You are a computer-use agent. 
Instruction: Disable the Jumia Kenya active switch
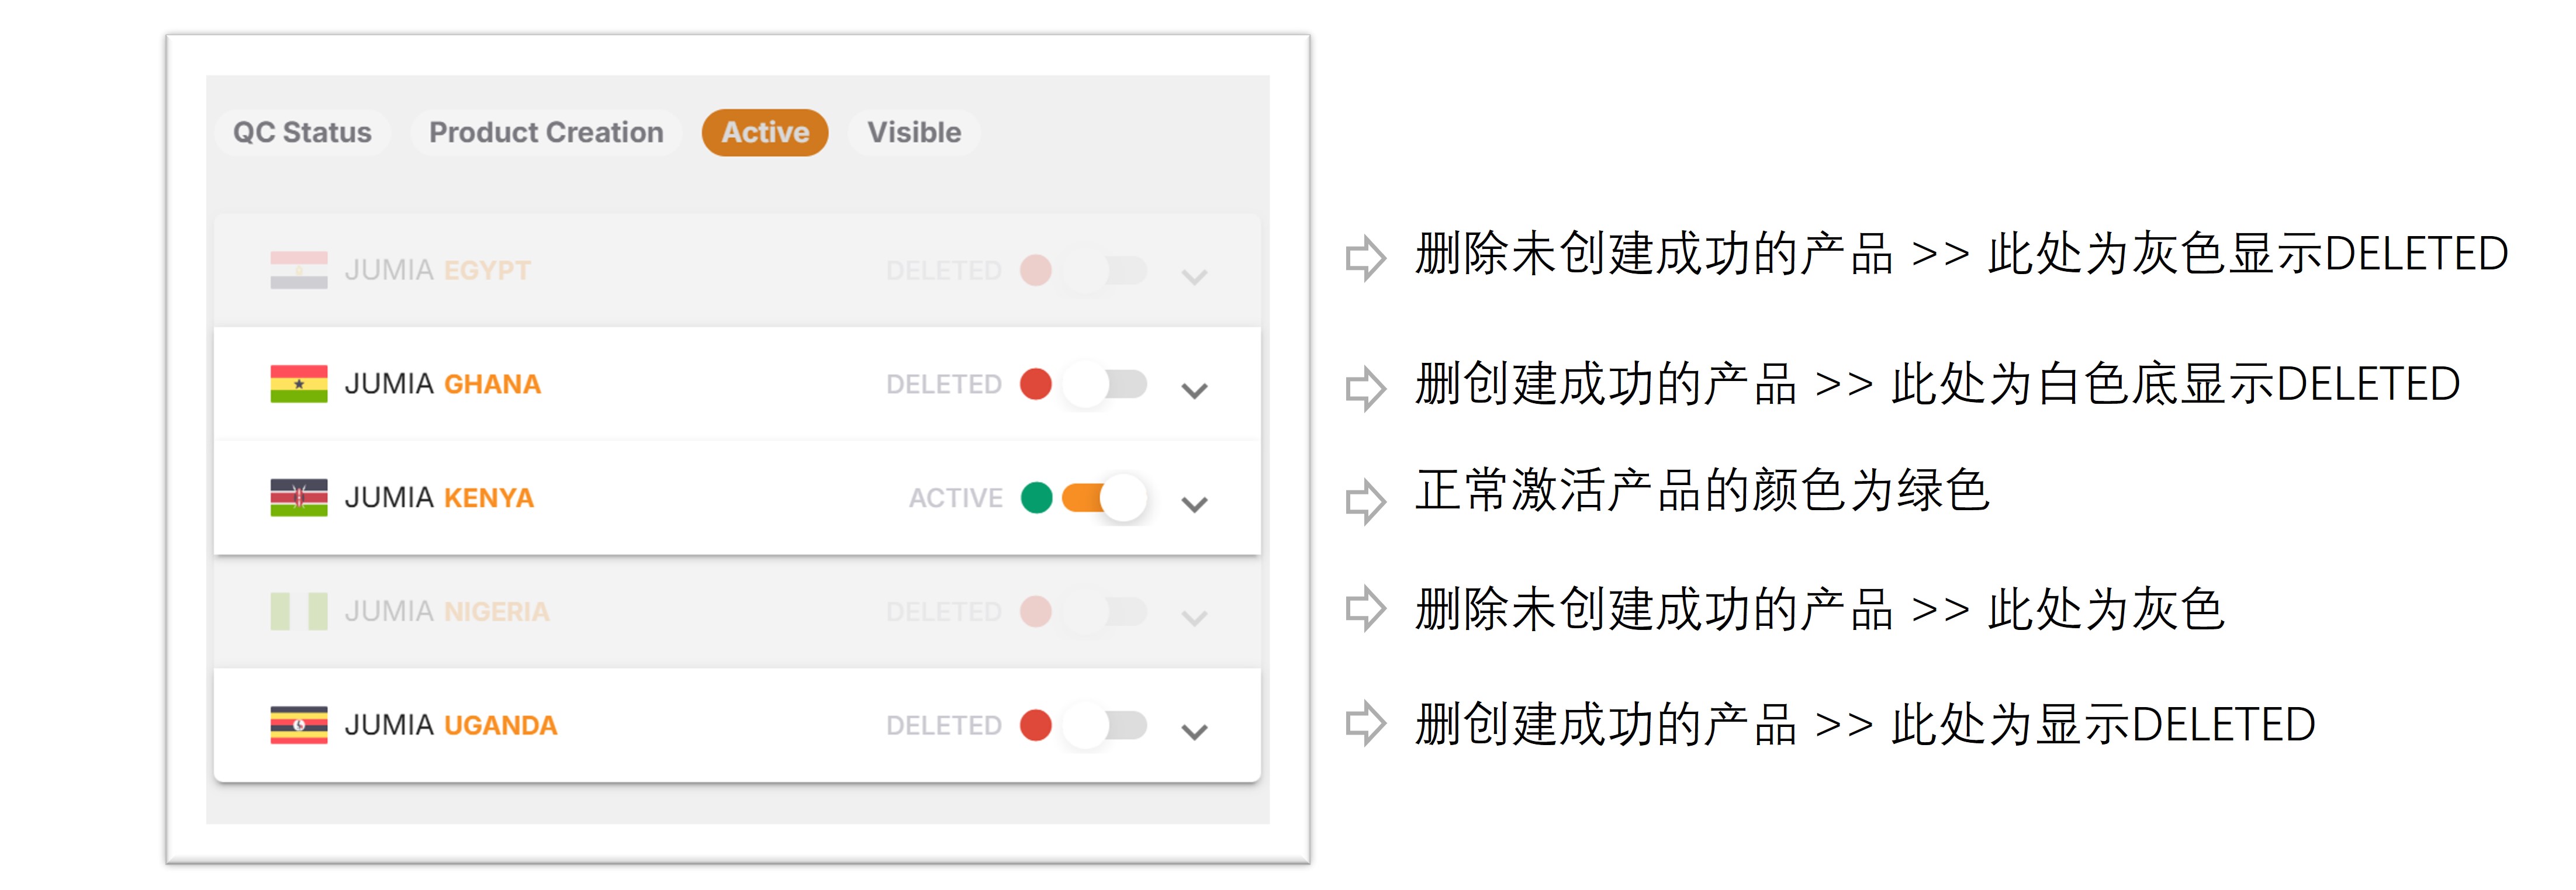[x=1105, y=497]
